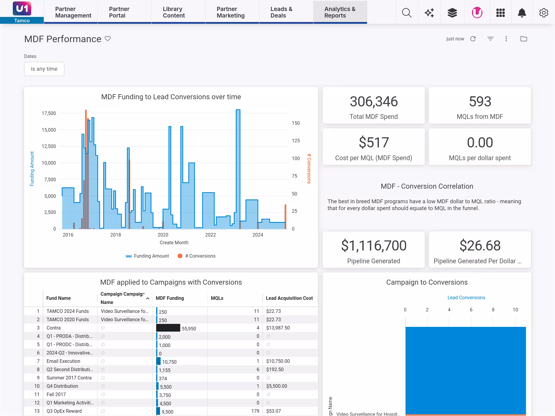Viewport: 555px width, 416px height.
Task: Click Fund Name column header
Action: [x=59, y=298]
